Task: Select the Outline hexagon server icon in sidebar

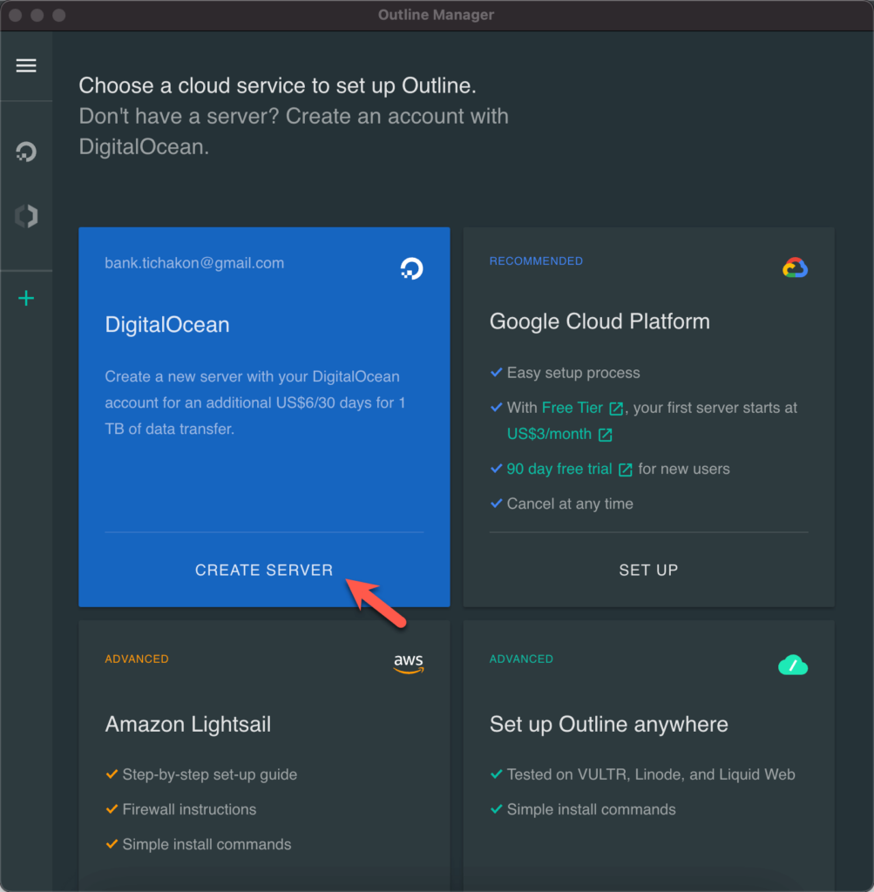Action: [26, 216]
